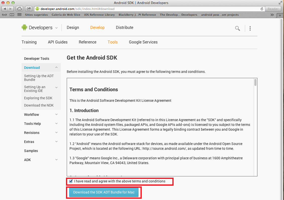Click the terms box scrollbar thumb
284x200 pixels.
coord(255,82)
